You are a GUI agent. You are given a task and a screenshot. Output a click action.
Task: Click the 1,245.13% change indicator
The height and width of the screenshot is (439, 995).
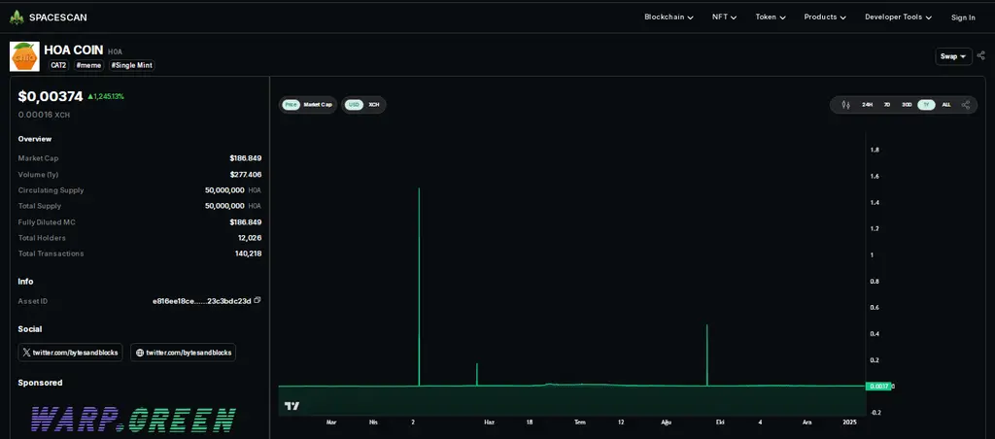pyautogui.click(x=106, y=96)
